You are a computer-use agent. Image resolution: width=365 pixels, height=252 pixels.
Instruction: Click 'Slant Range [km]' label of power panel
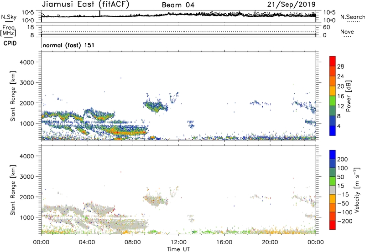13,96
